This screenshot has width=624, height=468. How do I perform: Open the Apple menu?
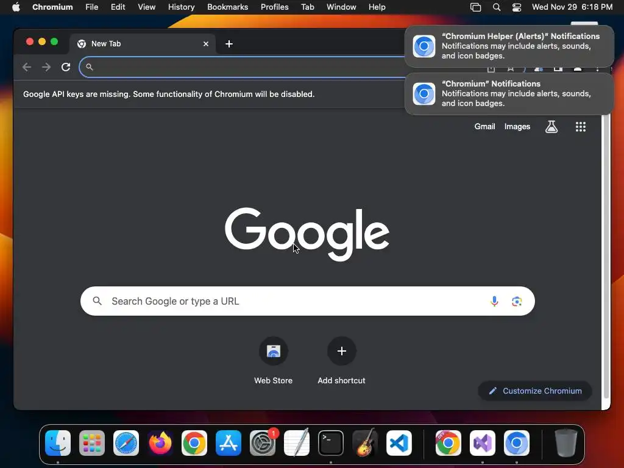tap(16, 7)
